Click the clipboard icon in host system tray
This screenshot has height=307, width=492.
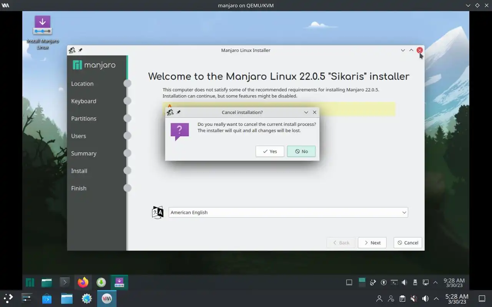[402, 299]
